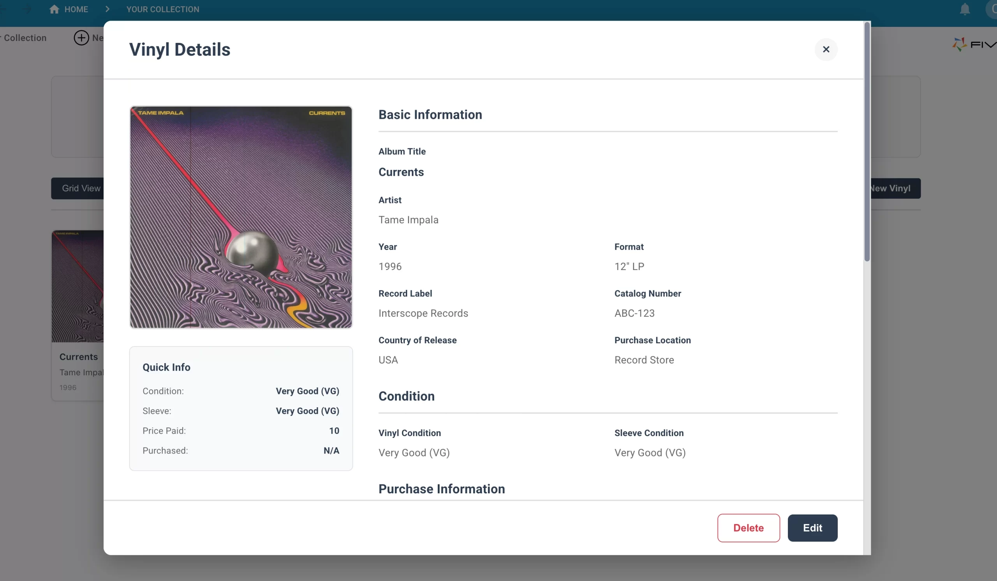This screenshot has width=997, height=581.
Task: Close the Vinyl Details dialog
Action: tap(826, 49)
